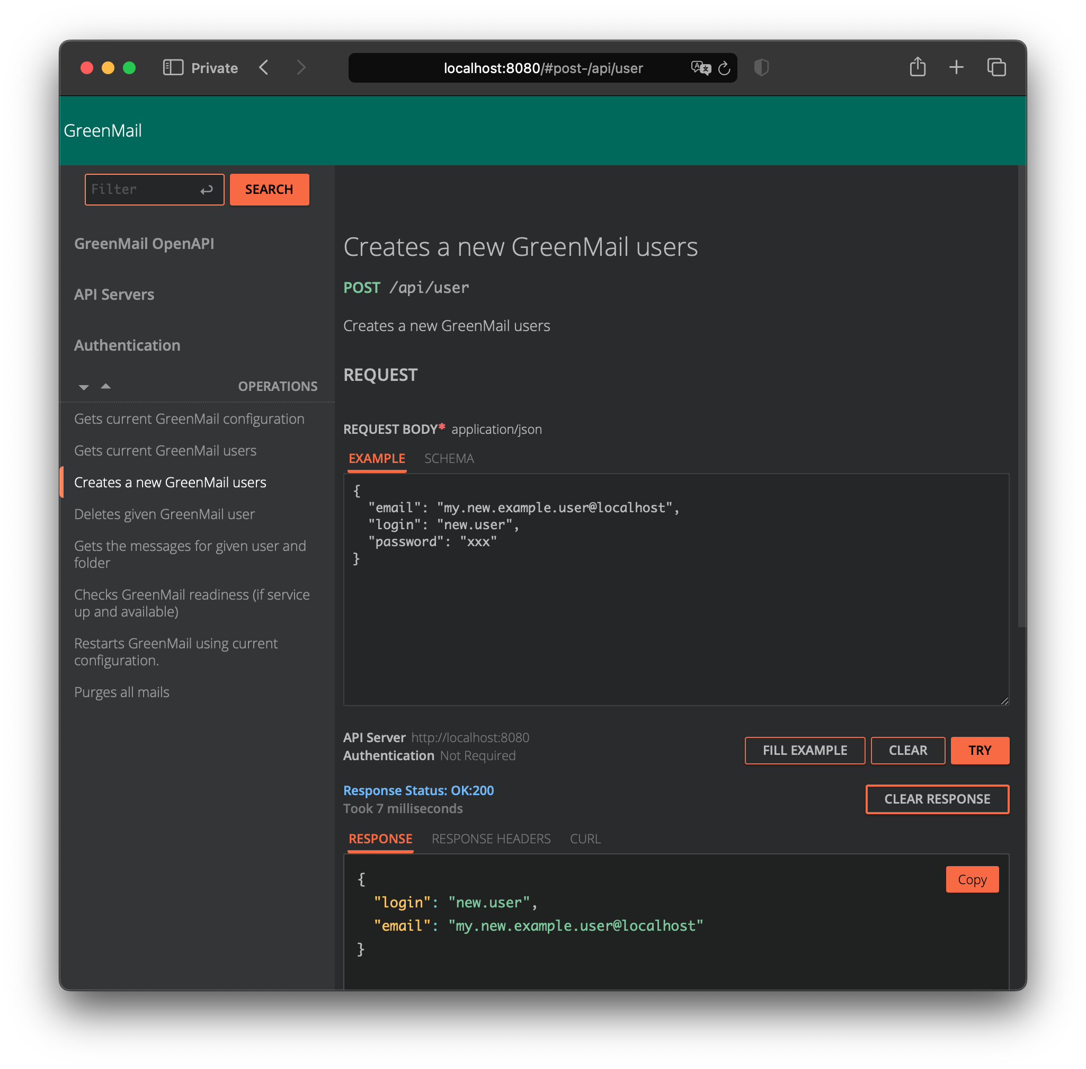Click the page vertical scrollbar
The image size is (1086, 1069).
1022,396
